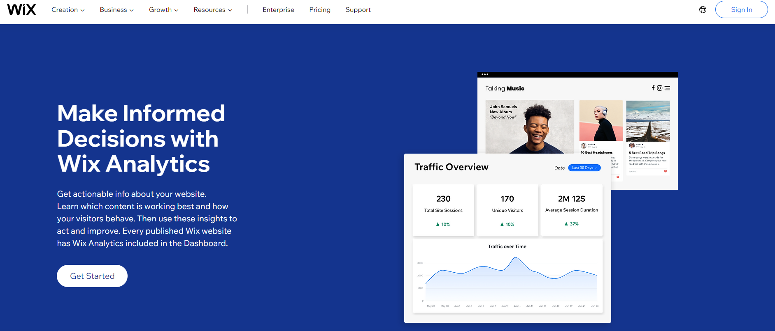Open the Last 30 Days date dropdown

(584, 168)
